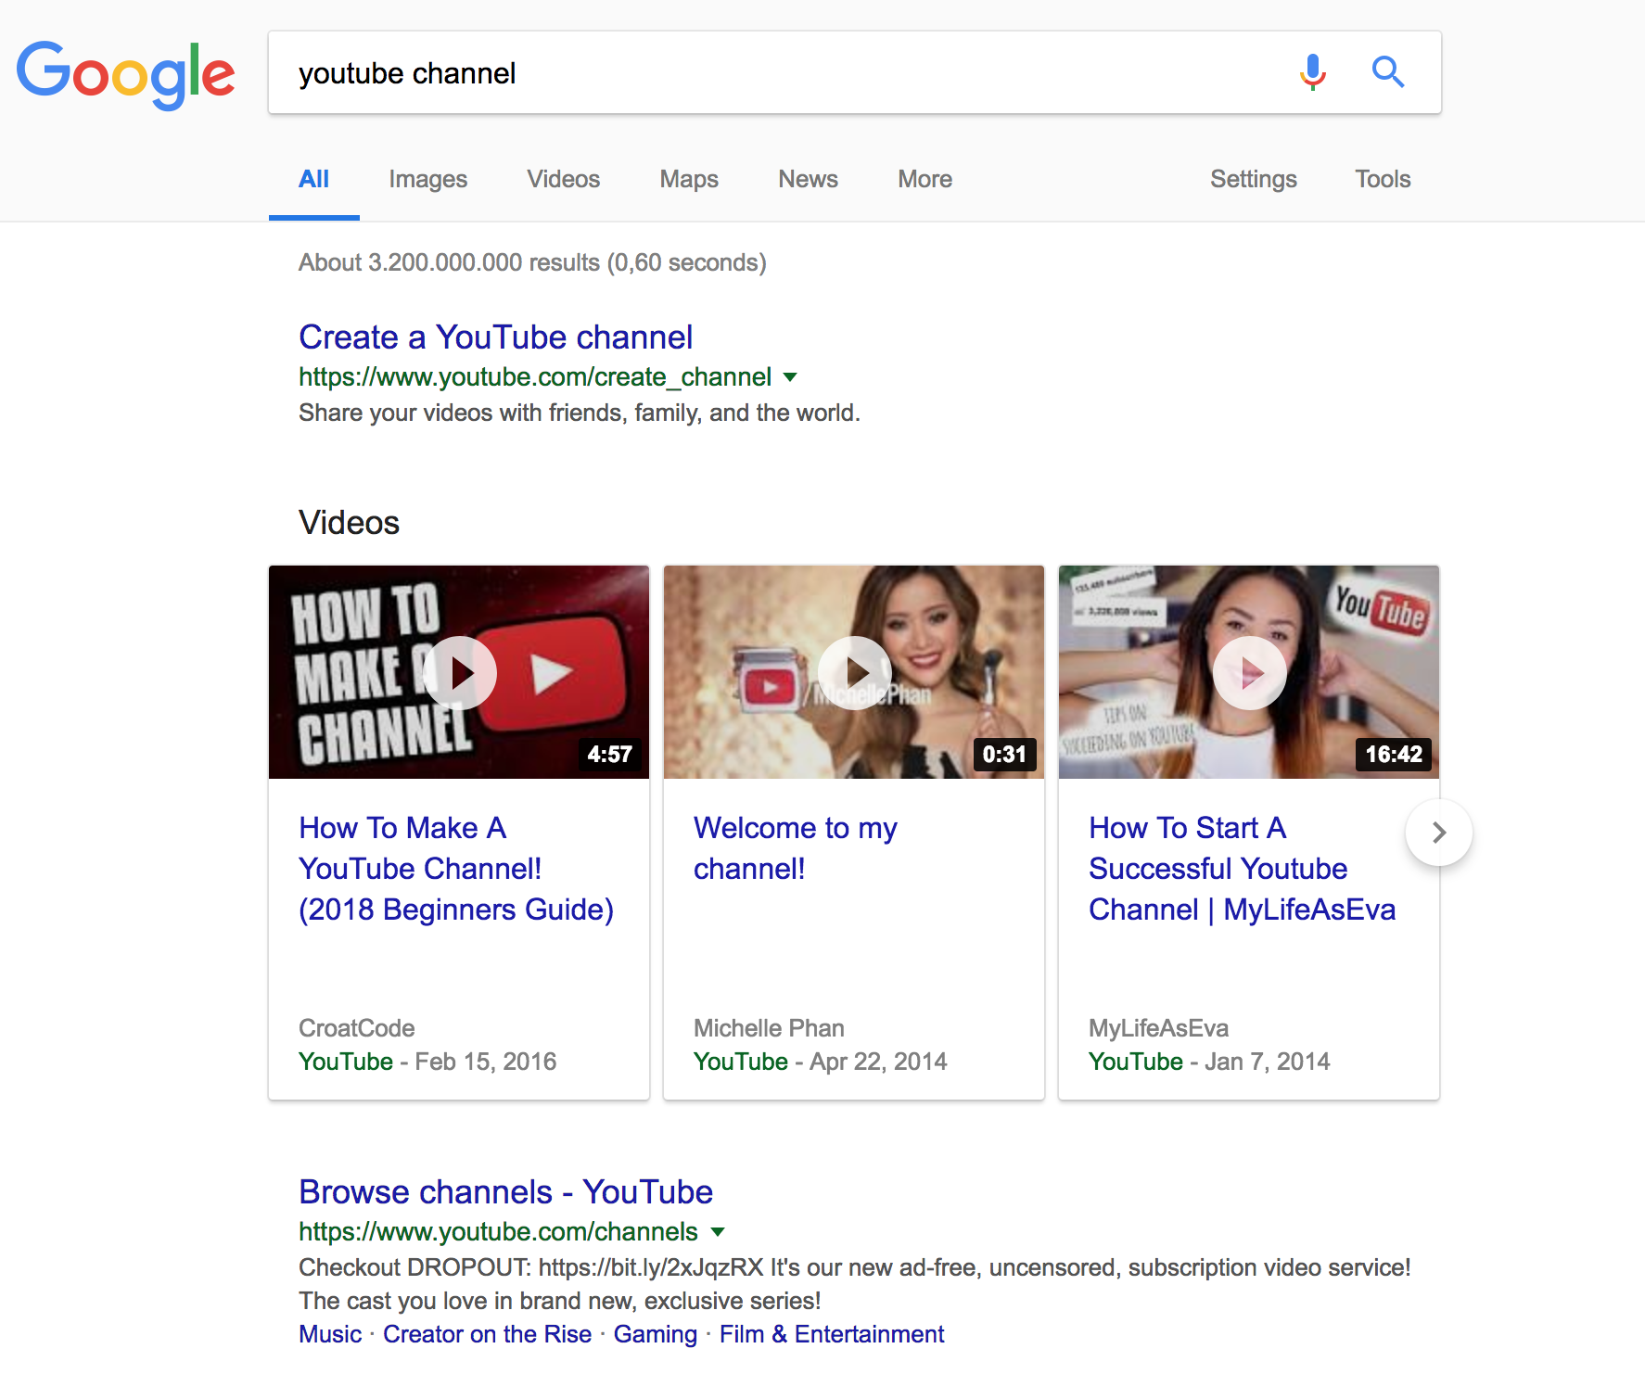
Task: Play the How To Make A Channel video
Action: coord(460,672)
